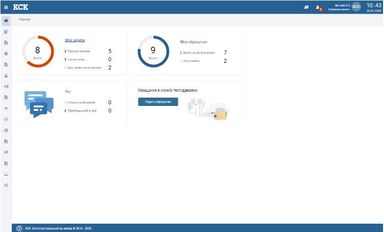
Task: Open the "Чат" link
Action: pos(68,91)
